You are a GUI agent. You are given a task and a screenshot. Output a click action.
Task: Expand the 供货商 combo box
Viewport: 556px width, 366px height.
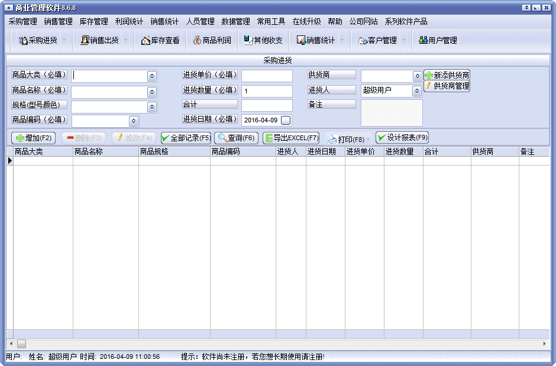(x=417, y=76)
